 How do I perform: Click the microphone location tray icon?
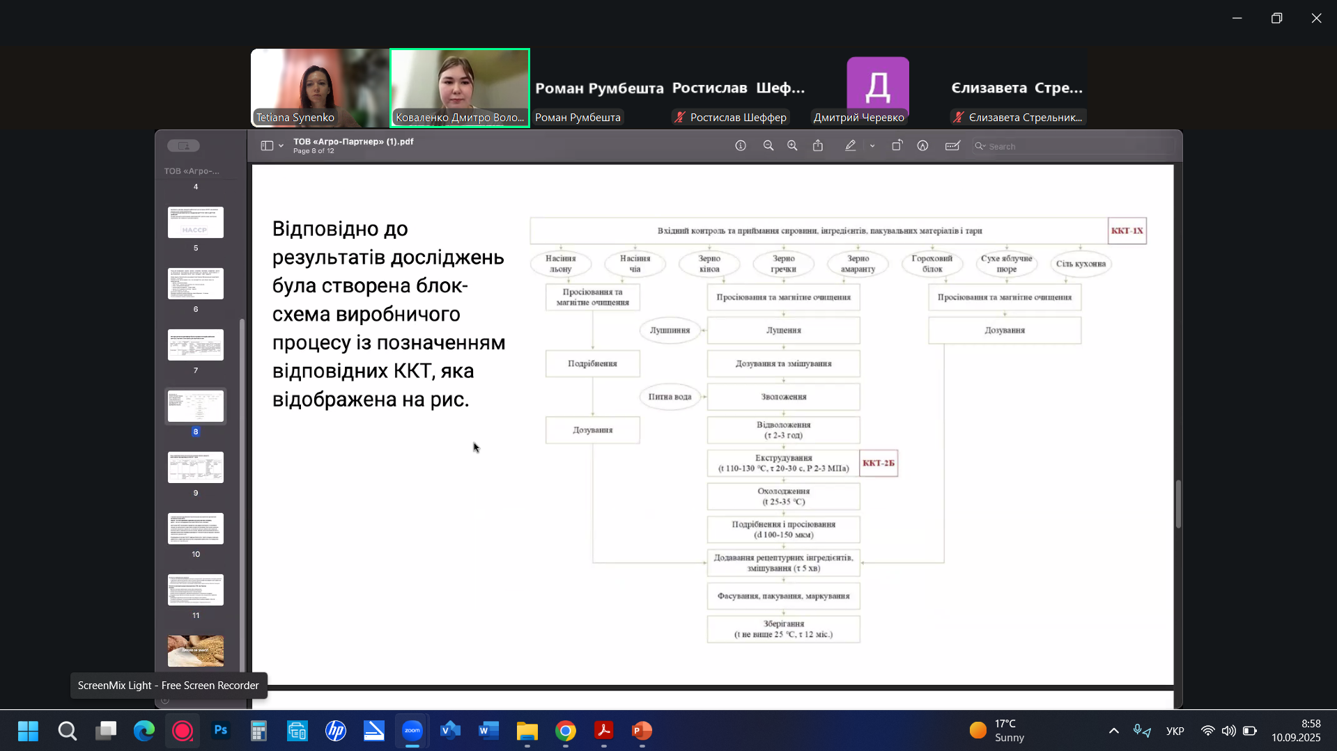1142,731
